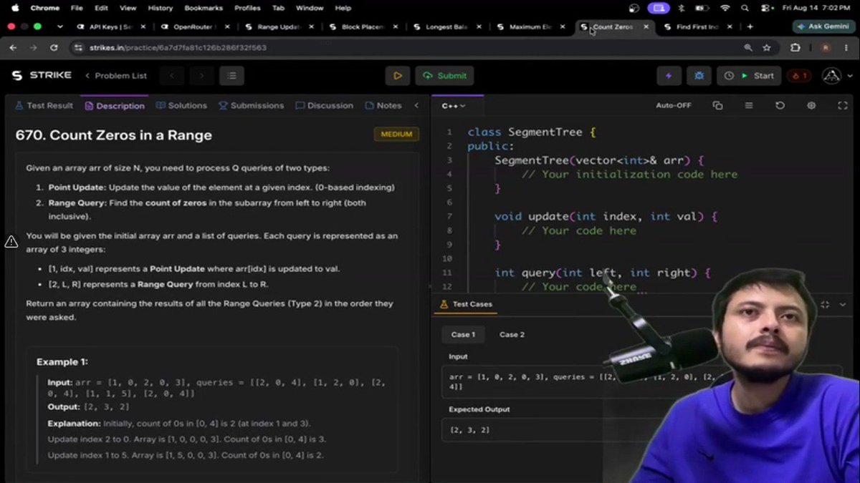Viewport: 860px width, 483px height.
Task: Open the Bookmarks menu in menu bar
Action: coord(204,8)
